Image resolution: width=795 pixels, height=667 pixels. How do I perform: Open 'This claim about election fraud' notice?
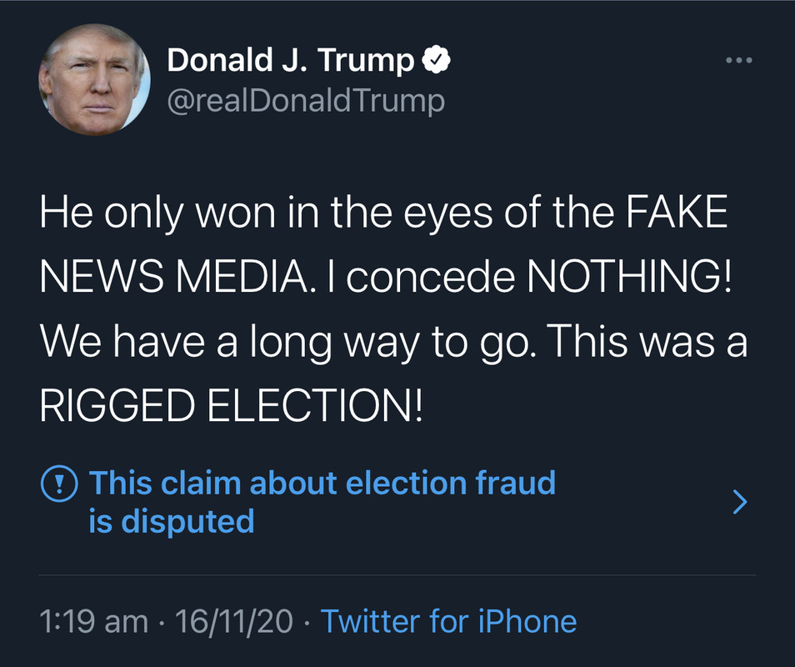tap(322, 483)
